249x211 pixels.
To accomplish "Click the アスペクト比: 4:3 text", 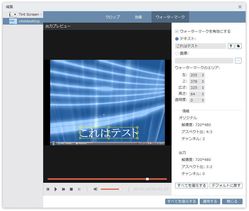I will [197, 132].
